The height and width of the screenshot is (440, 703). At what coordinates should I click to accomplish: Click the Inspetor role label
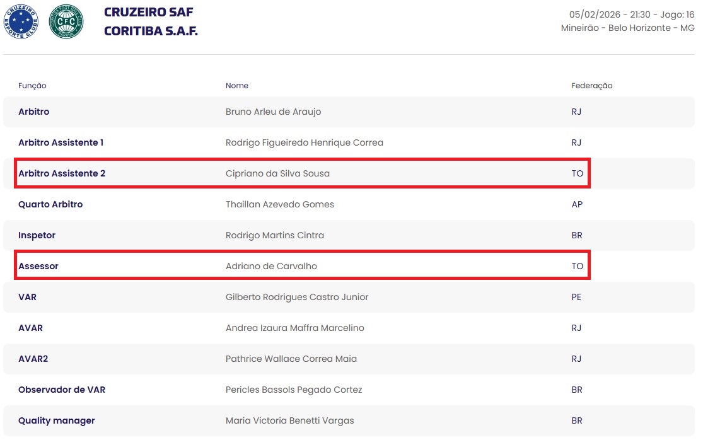coord(37,235)
